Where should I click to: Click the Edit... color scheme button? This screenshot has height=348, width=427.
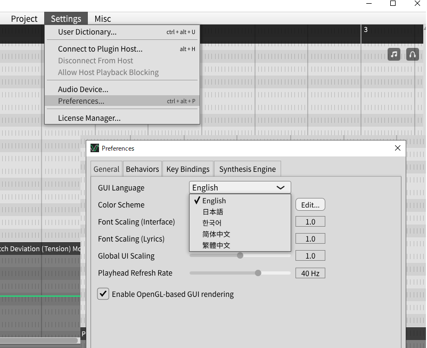[x=310, y=205]
